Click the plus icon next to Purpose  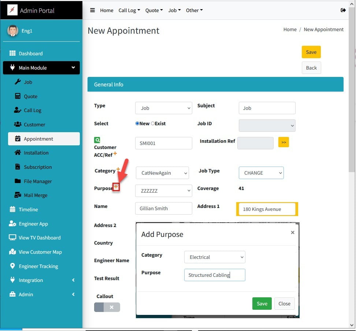(116, 187)
